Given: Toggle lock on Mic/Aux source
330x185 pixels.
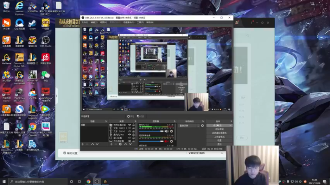Looking at the screenshot, I should pos(133,134).
